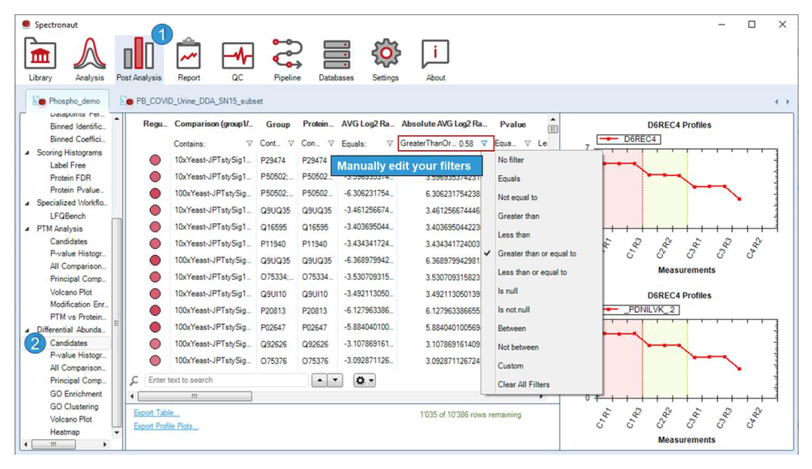Click the table horizontal scrollbar thumb
812x469 pixels.
[195, 396]
